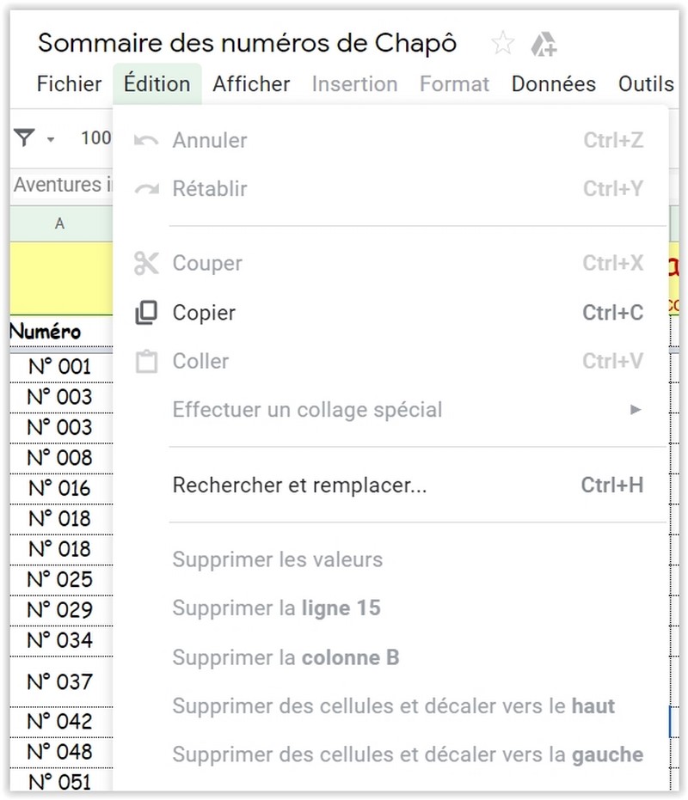Open the Fichier menu
This screenshot has height=800, width=688.
click(x=69, y=84)
